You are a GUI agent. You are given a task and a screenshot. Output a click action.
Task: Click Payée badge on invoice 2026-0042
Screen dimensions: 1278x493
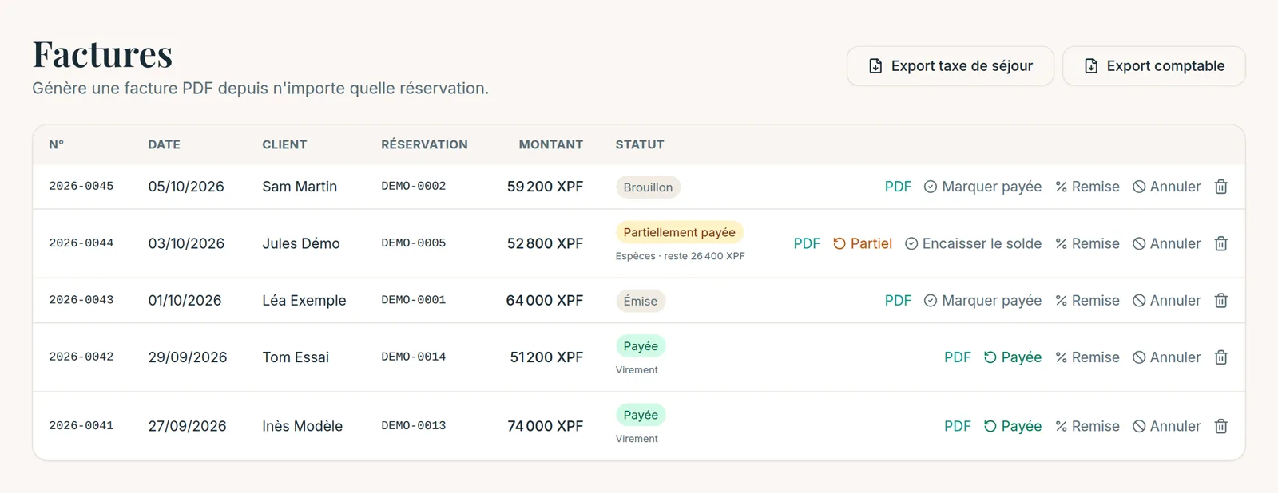tap(641, 346)
